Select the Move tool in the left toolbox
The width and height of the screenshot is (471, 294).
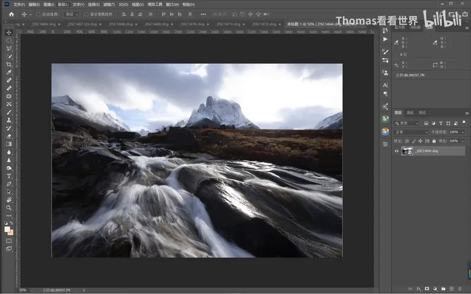point(9,32)
